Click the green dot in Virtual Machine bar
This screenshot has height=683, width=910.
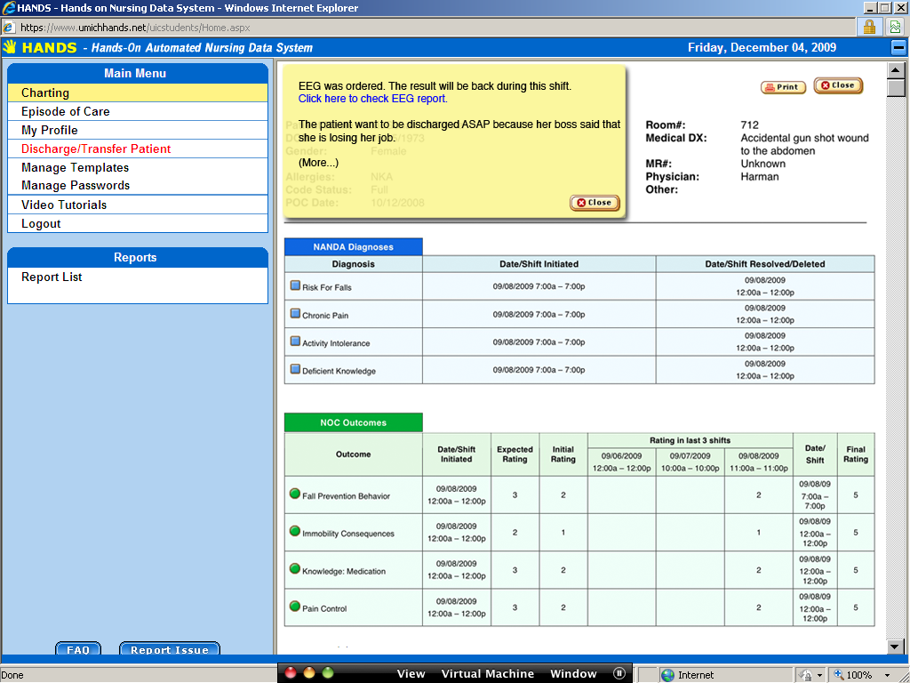click(x=328, y=672)
